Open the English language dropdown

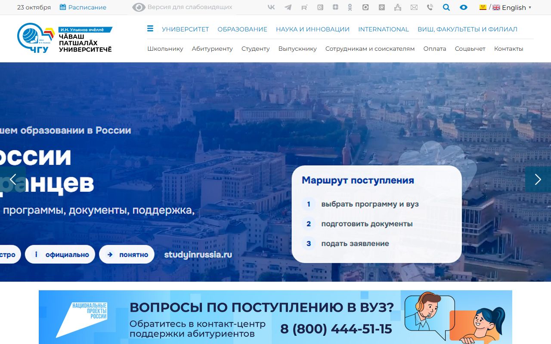click(512, 7)
